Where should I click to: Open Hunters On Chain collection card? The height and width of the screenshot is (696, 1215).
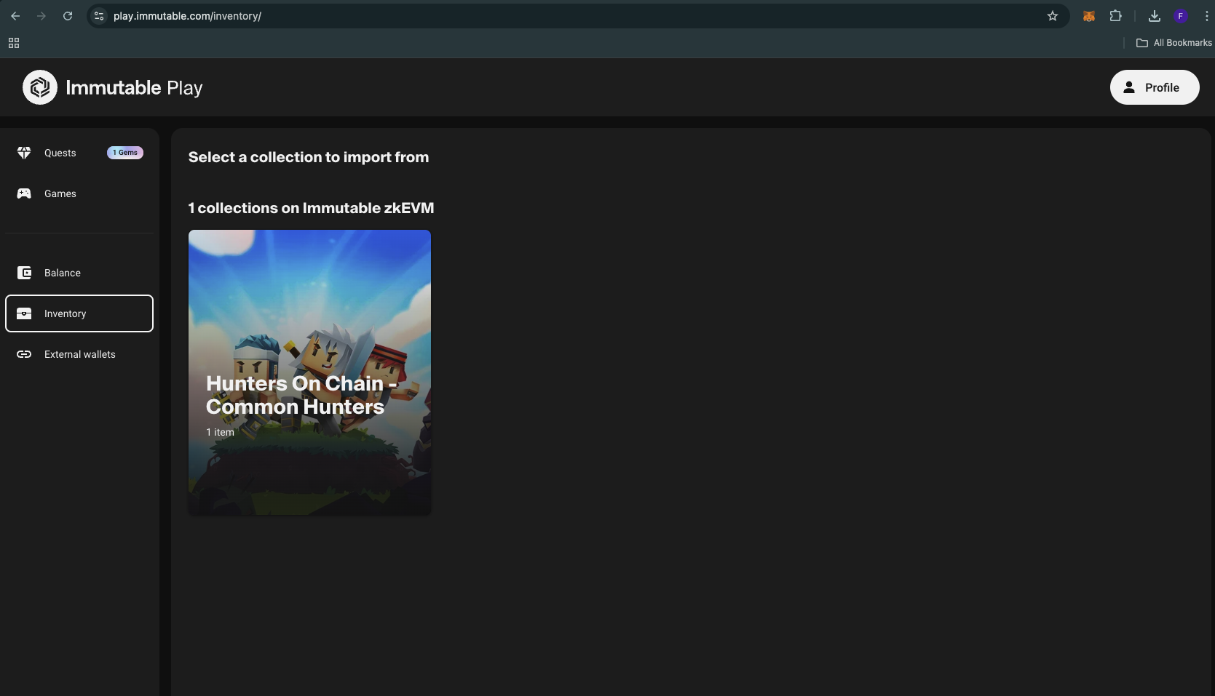click(x=309, y=372)
